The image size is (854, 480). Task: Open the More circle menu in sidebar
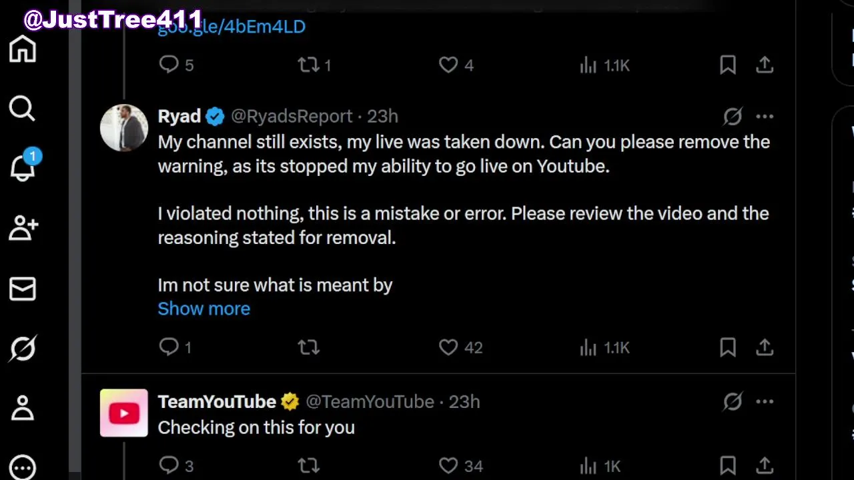pos(23,467)
